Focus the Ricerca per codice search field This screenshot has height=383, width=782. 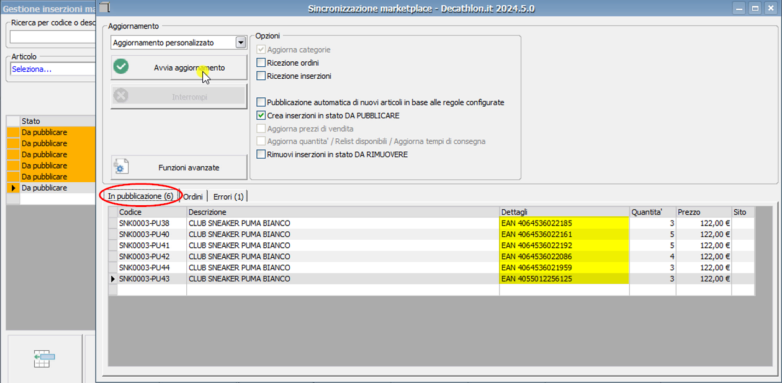(53, 37)
